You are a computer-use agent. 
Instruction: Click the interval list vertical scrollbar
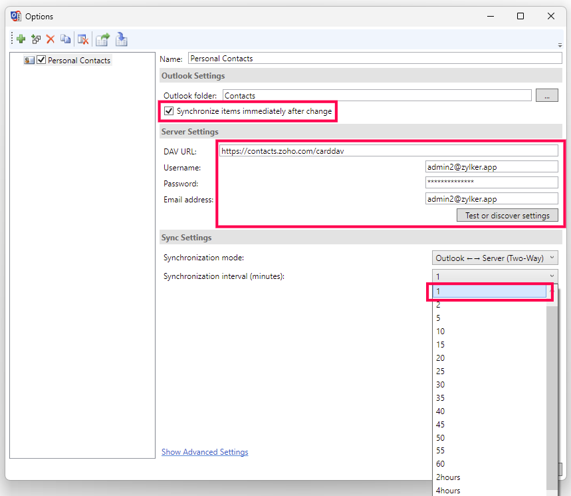[552, 393]
